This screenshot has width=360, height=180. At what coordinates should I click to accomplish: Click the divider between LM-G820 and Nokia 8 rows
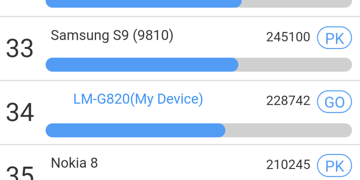[180, 144]
